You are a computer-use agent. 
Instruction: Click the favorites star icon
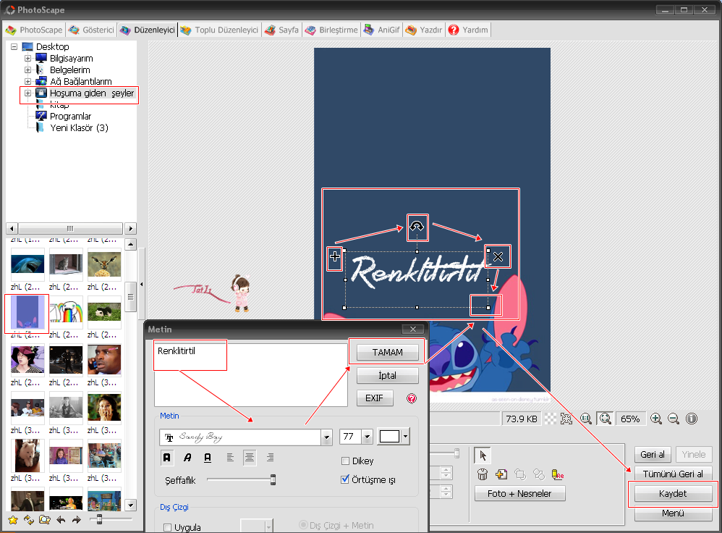(13, 520)
